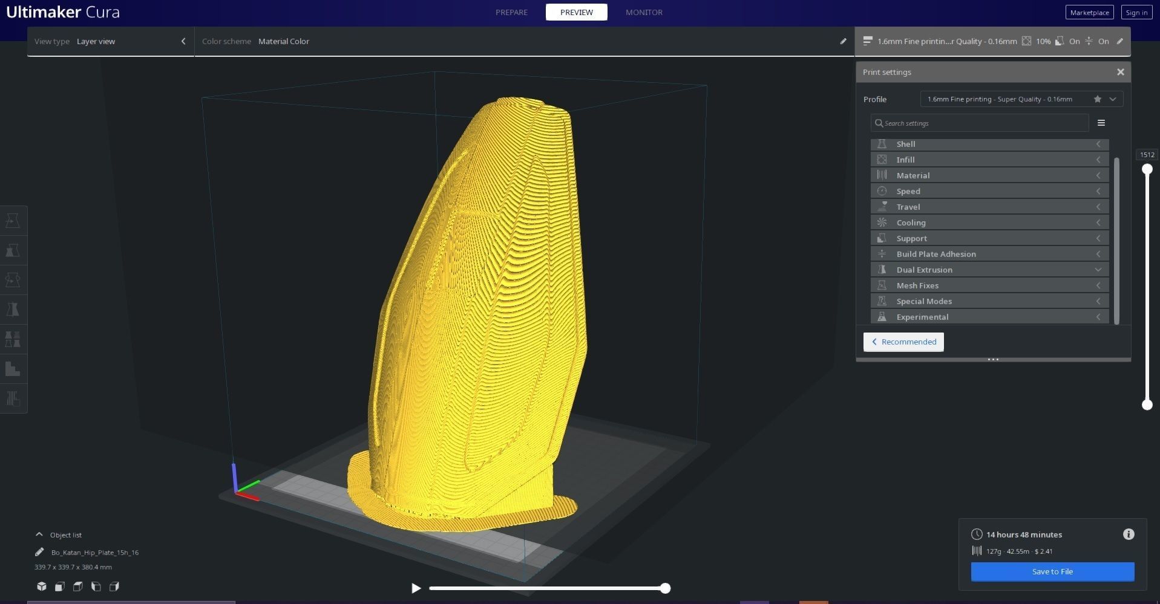Screen dimensions: 1160x604
Task: Select the Rotate tool in the left toolbar
Action: pos(13,280)
